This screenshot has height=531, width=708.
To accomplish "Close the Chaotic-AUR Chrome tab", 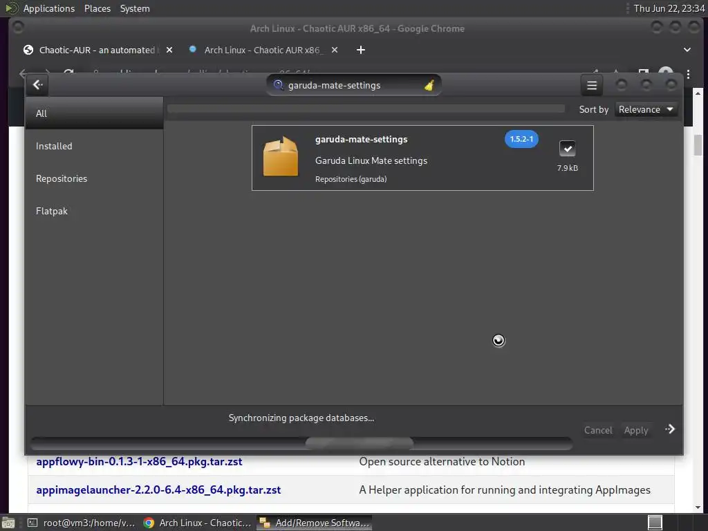I will click(x=169, y=50).
